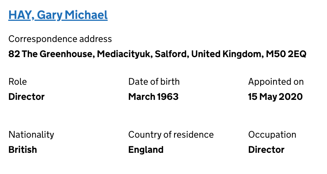Click the Role label
This screenshot has height=174, width=327.
(x=18, y=82)
